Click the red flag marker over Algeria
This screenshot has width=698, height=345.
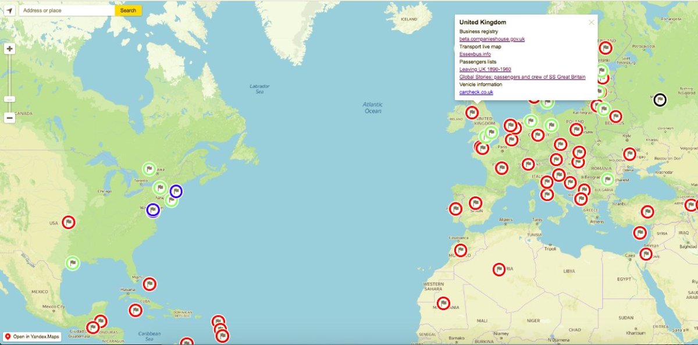coord(497,269)
